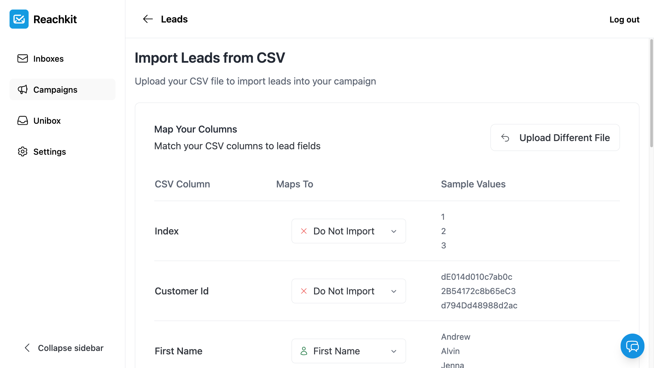Click the Log out link
654x368 pixels.
(624, 19)
